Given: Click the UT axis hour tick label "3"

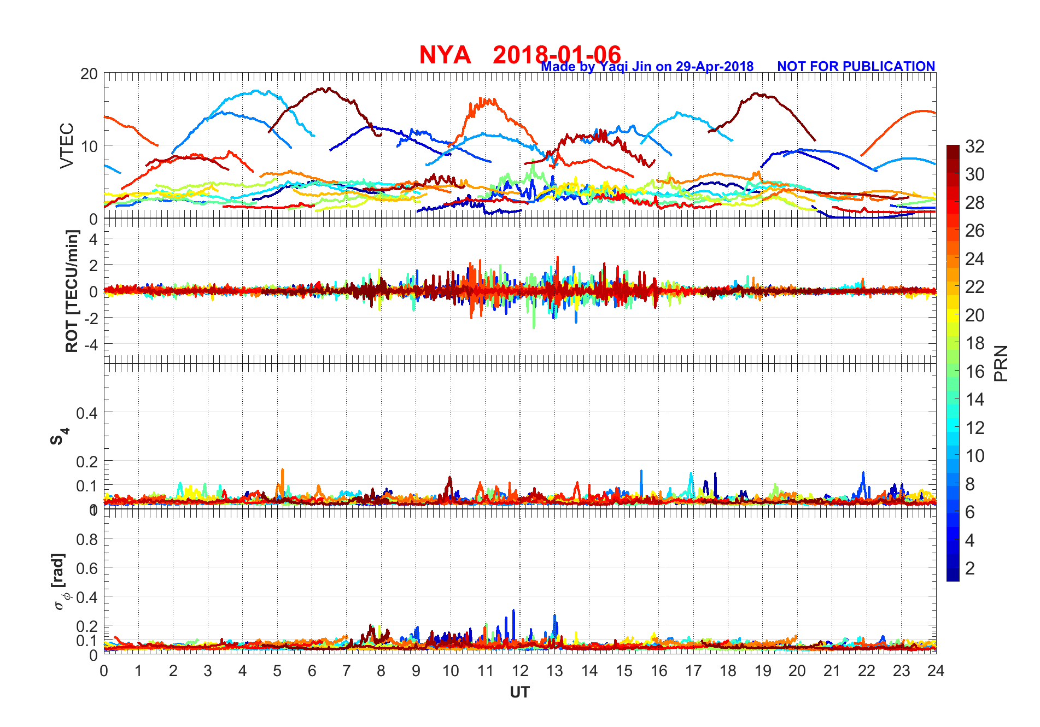Looking at the screenshot, I should pos(208,671).
